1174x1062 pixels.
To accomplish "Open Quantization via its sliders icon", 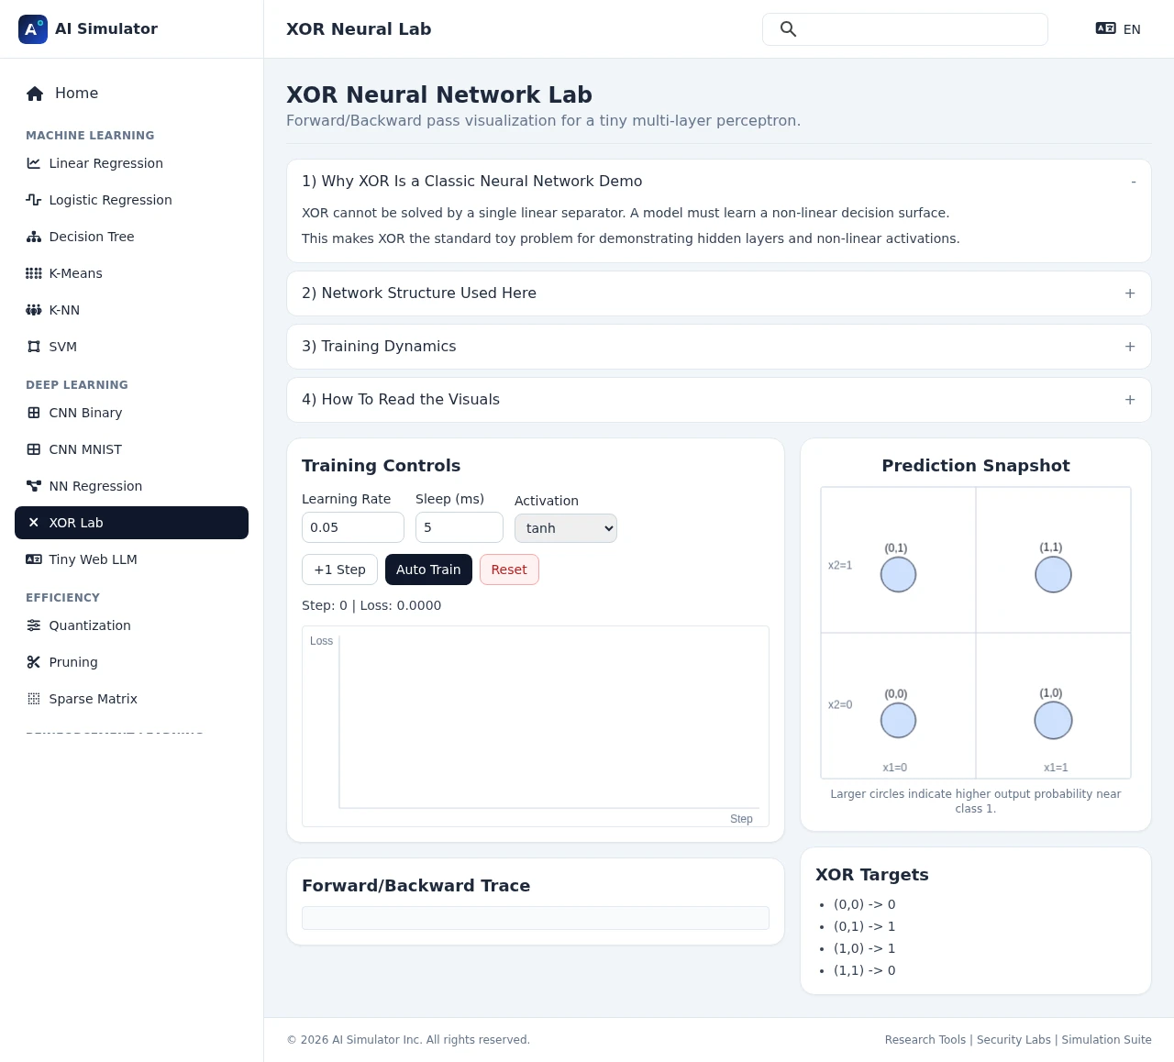I will coord(34,625).
